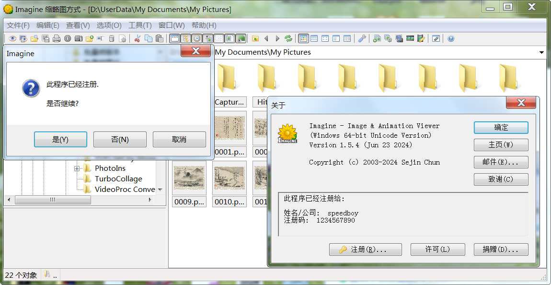Select the TurboCollage folder in tree
The height and width of the screenshot is (285, 551).
point(118,179)
